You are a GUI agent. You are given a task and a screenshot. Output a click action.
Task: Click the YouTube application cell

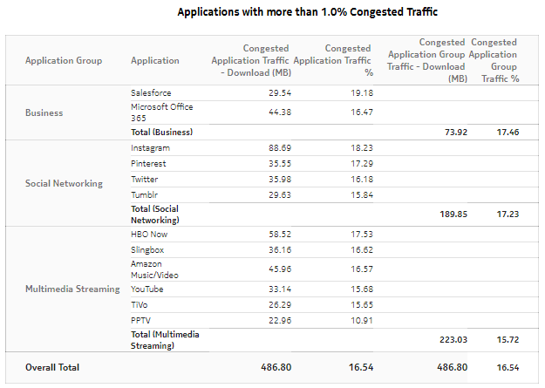[147, 289]
